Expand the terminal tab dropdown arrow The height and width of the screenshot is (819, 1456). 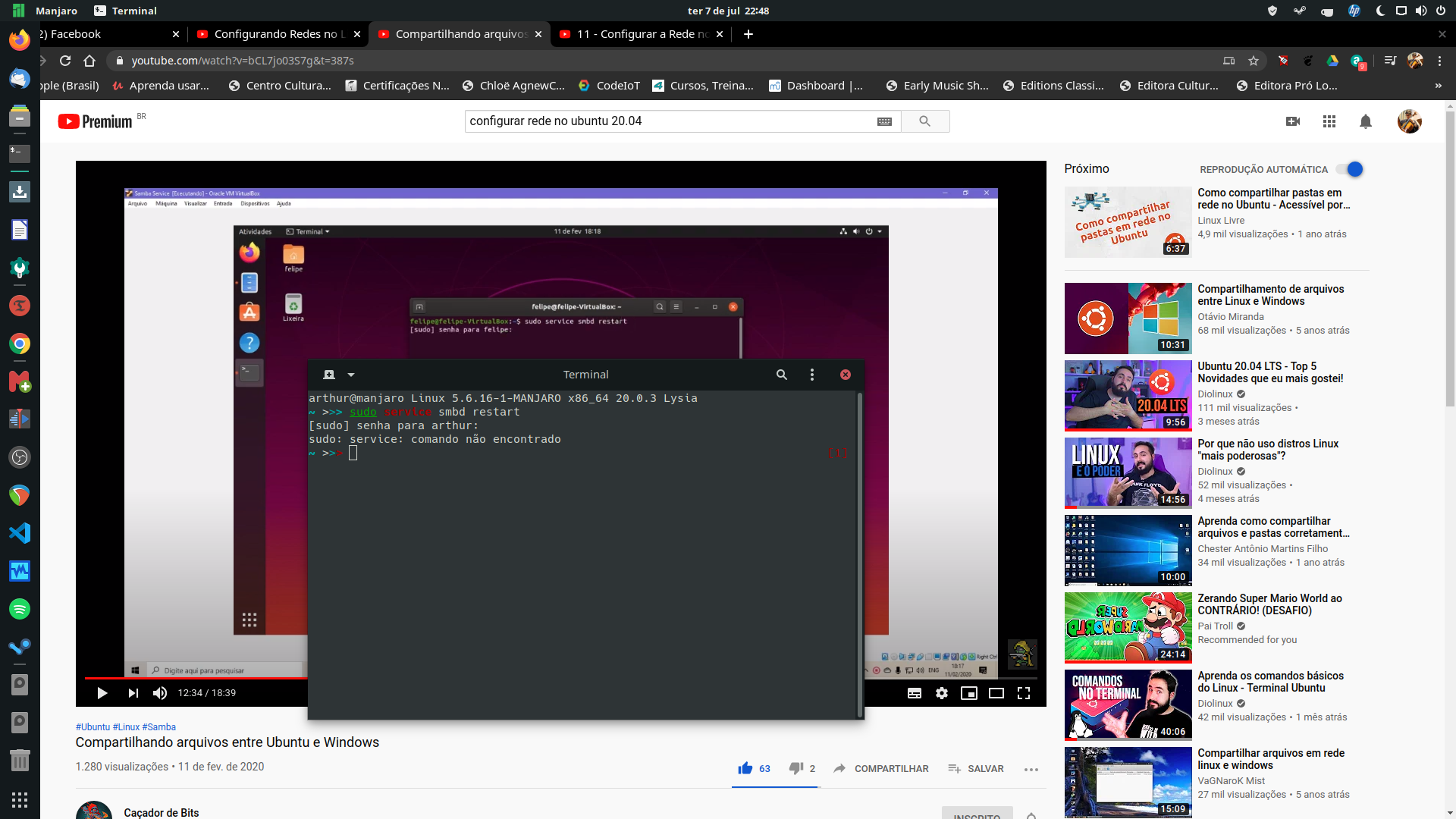(351, 375)
